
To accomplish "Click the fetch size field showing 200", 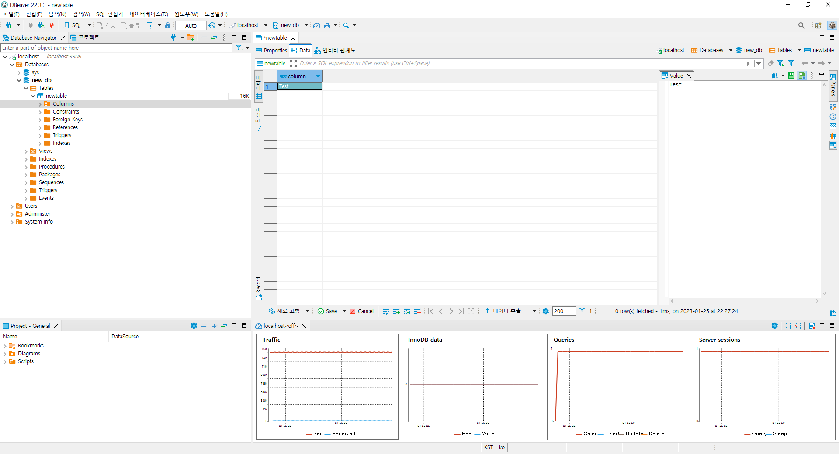I will point(564,311).
